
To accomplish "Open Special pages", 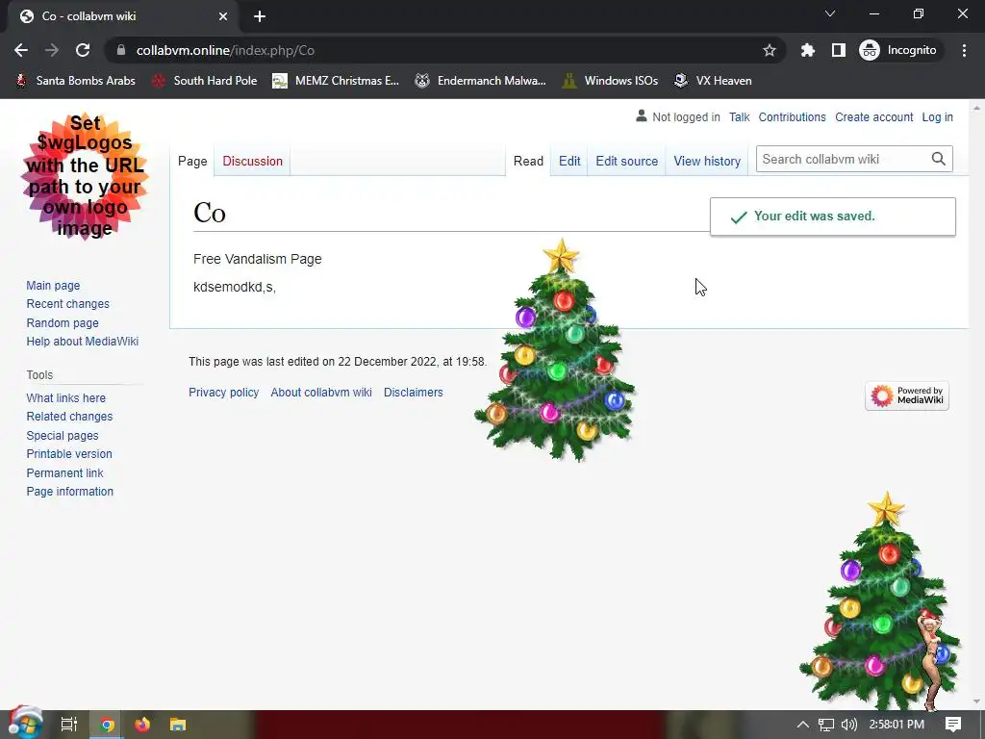I will coord(63,436).
